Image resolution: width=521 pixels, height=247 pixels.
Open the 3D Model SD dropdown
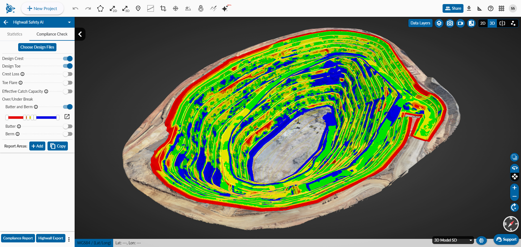point(453,240)
